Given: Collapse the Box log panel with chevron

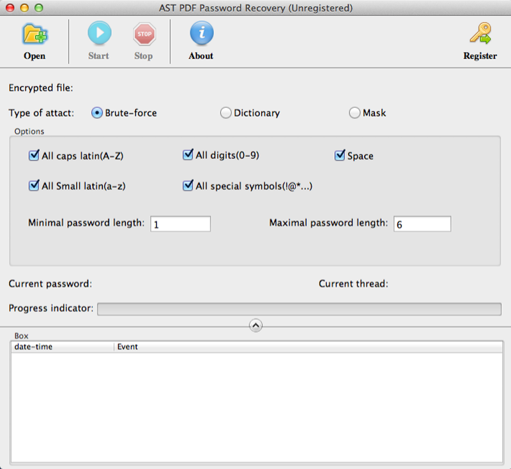Looking at the screenshot, I should pos(256,325).
